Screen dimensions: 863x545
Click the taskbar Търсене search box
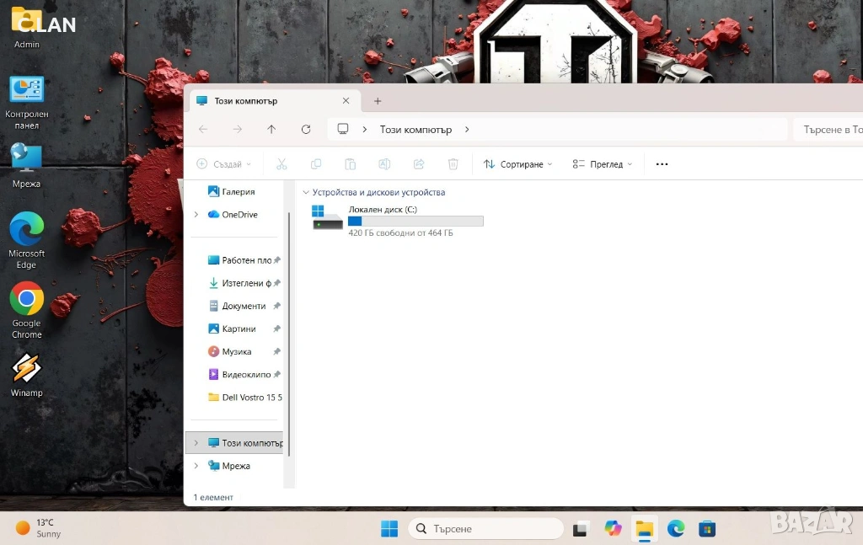pyautogui.click(x=487, y=529)
